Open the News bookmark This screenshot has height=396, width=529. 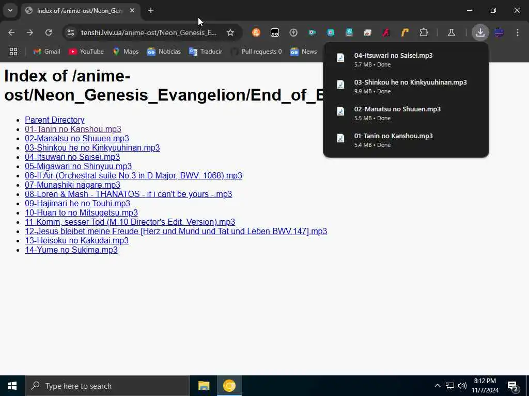point(304,52)
